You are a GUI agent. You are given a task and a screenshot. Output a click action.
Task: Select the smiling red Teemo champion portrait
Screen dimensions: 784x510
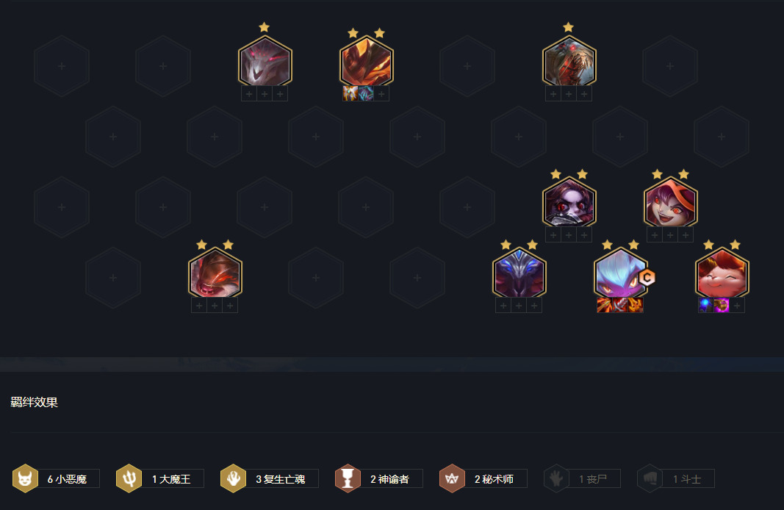click(x=722, y=274)
